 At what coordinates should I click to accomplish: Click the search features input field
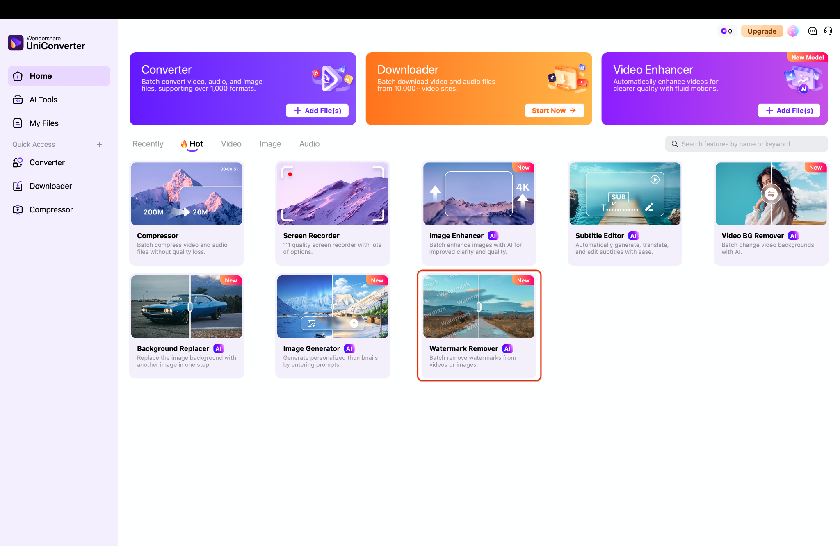point(746,144)
